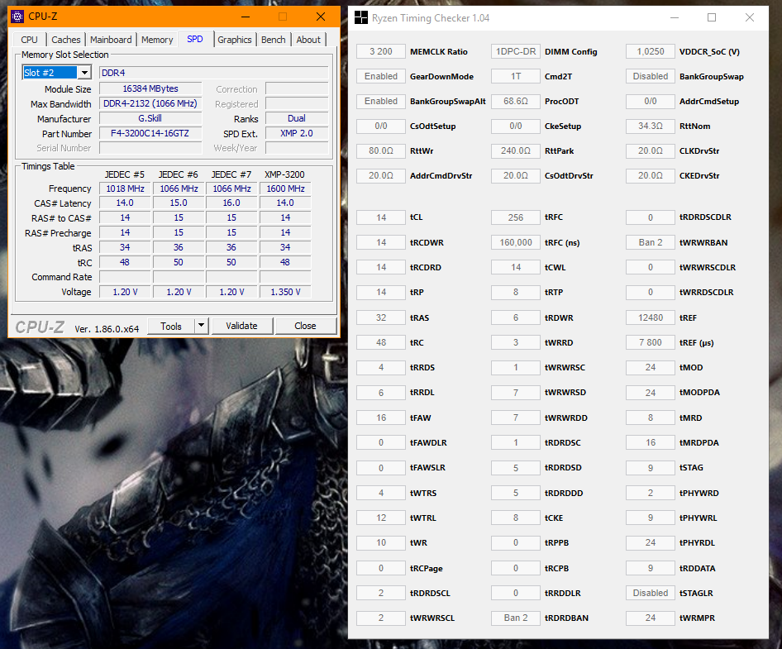Viewport: 782px width, 649px height.
Task: Open the memory Slot #2 dropdown
Action: (x=85, y=72)
